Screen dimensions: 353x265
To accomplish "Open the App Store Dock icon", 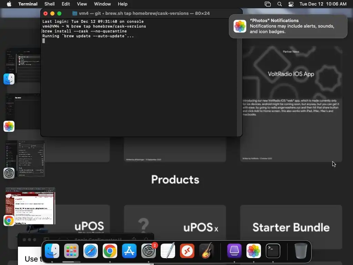I will coord(129,251).
